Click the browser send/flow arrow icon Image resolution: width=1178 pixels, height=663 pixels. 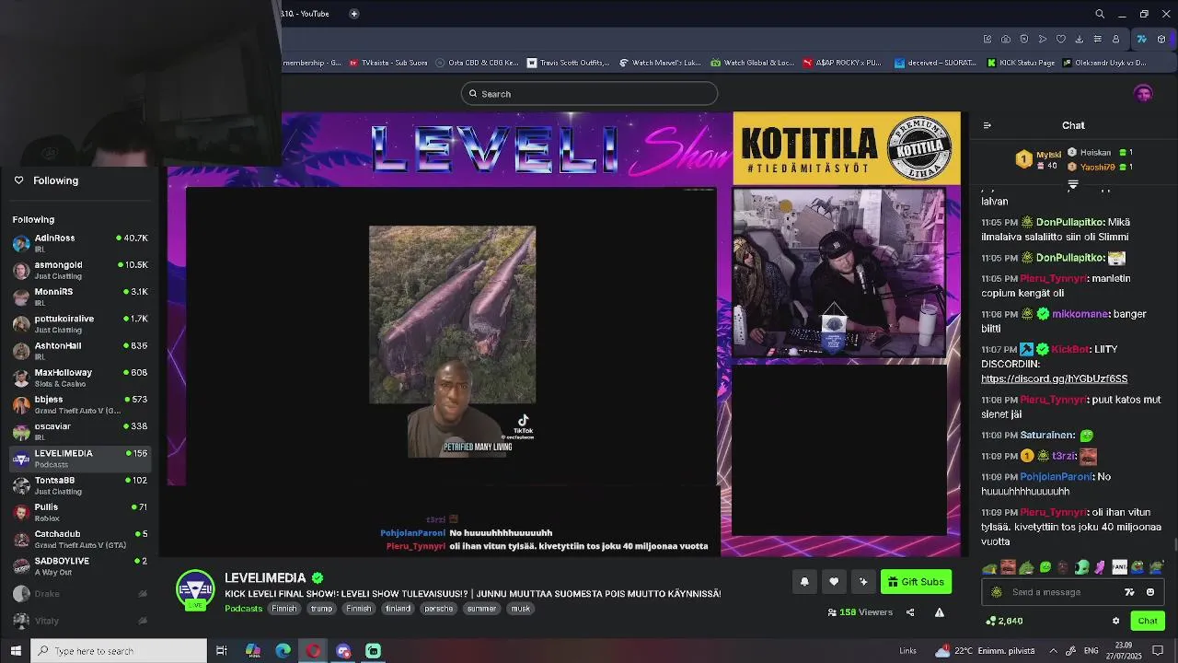(x=1043, y=39)
